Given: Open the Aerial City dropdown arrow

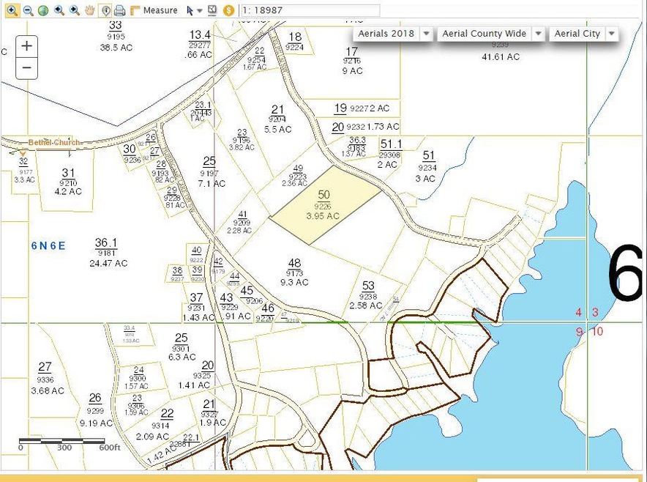Looking at the screenshot, I should (611, 34).
